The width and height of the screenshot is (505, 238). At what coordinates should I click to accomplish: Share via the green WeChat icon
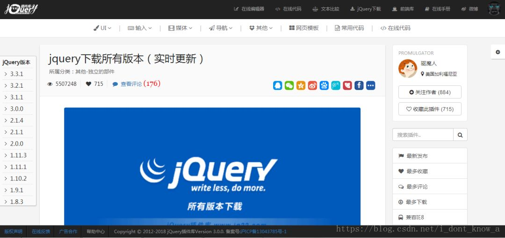(289, 85)
